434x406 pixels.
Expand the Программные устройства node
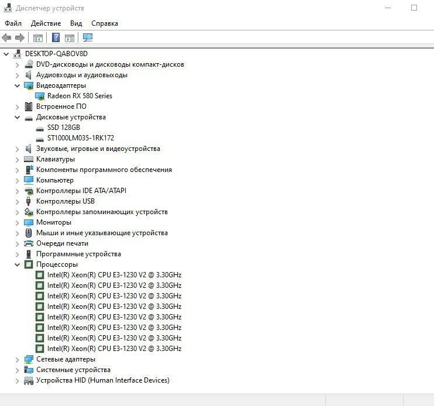17,254
